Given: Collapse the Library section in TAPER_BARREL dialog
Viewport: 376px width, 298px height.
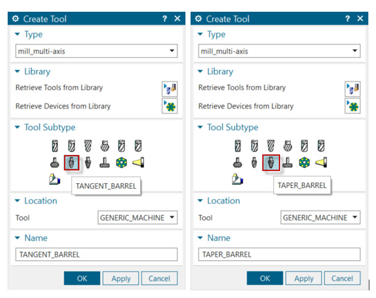Looking at the screenshot, I should (201, 72).
